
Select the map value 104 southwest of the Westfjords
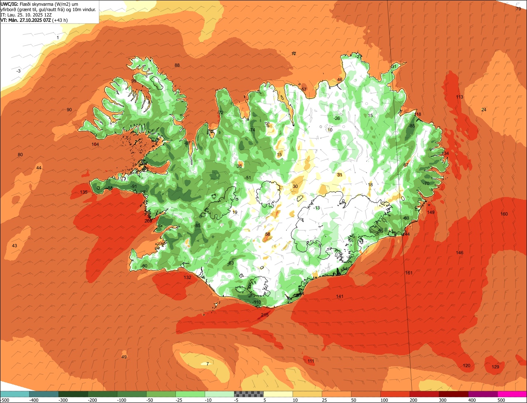(x=95, y=145)
